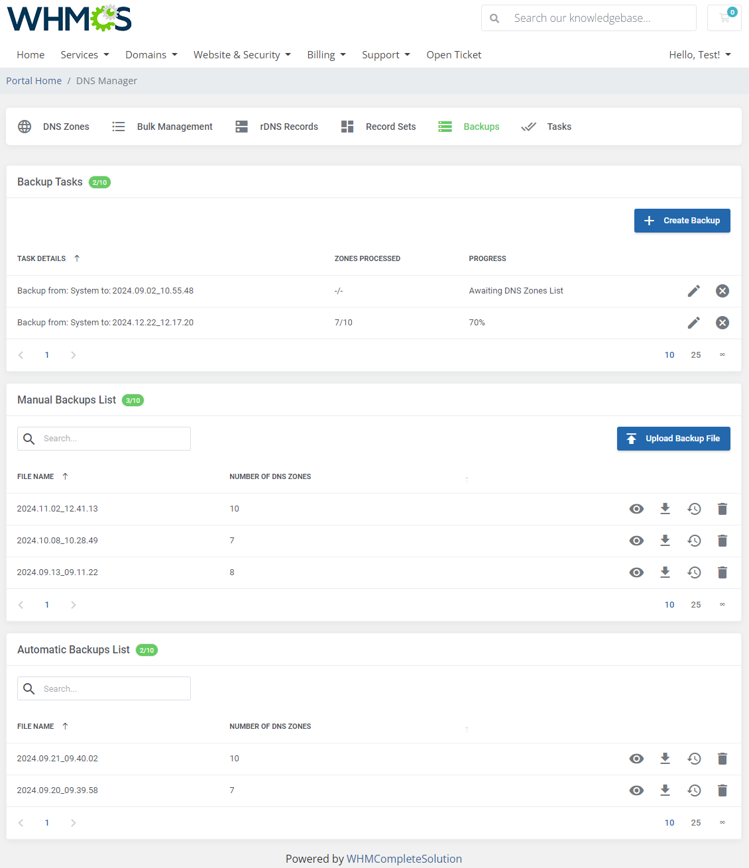Restore backup 2024.09.21_09.40.02 using history icon
This screenshot has width=749, height=868.
[694, 759]
